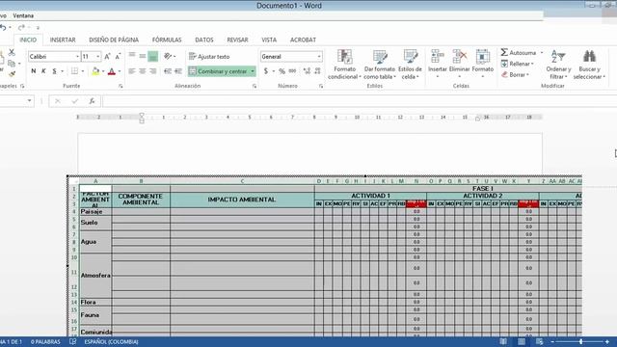Viewport: 617px width, 347px height.
Task: Decrease the cell indent
Action: click(168, 71)
